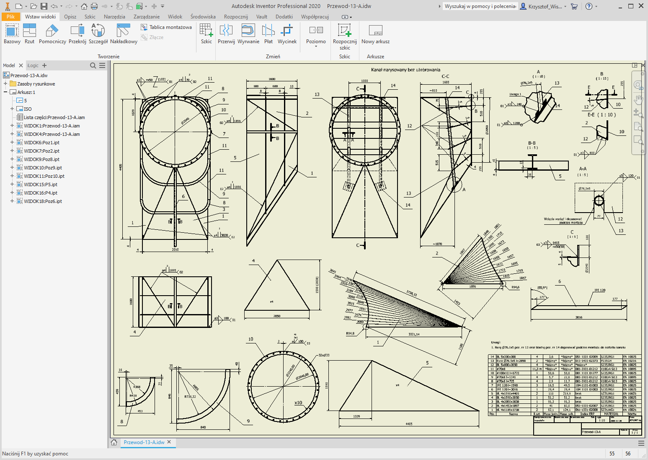Viewport: 648px width, 460px height.
Task: Collapse the Arkusz:1 tree node
Action: click(x=5, y=92)
